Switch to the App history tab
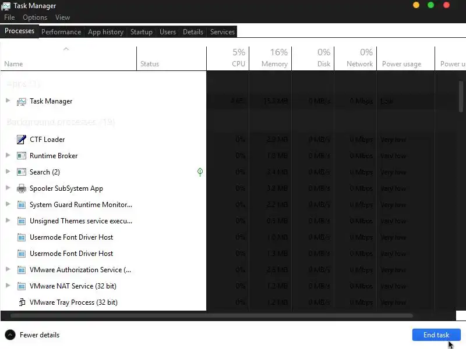The height and width of the screenshot is (349, 466). pos(105,32)
